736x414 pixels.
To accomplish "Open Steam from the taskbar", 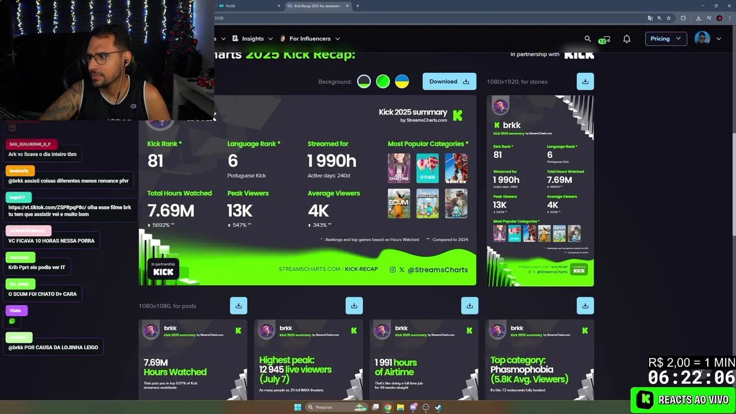I will [438, 407].
